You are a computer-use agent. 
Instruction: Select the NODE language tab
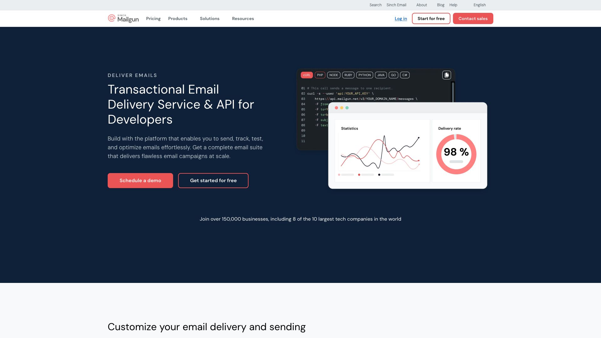pyautogui.click(x=334, y=75)
